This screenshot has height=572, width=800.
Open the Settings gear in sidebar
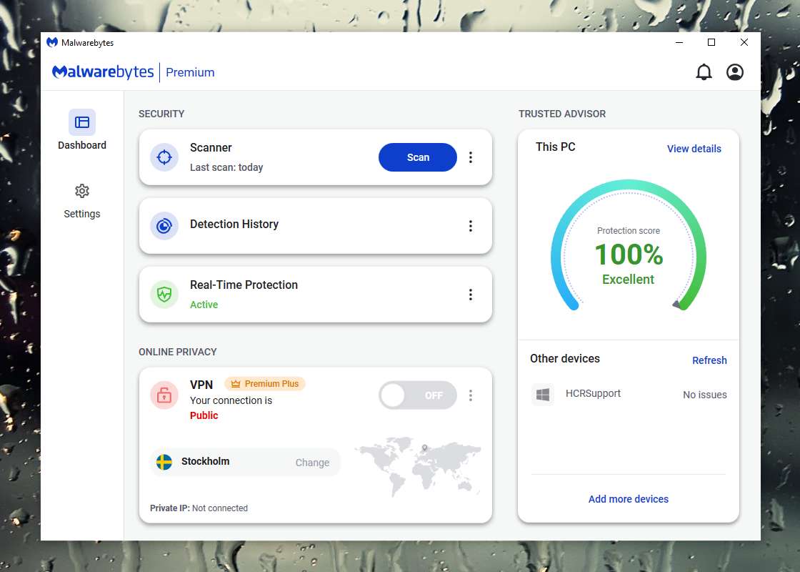click(x=81, y=191)
